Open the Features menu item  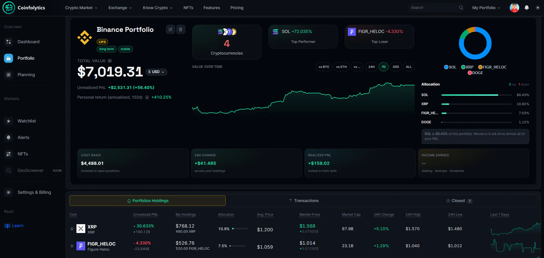coord(212,8)
